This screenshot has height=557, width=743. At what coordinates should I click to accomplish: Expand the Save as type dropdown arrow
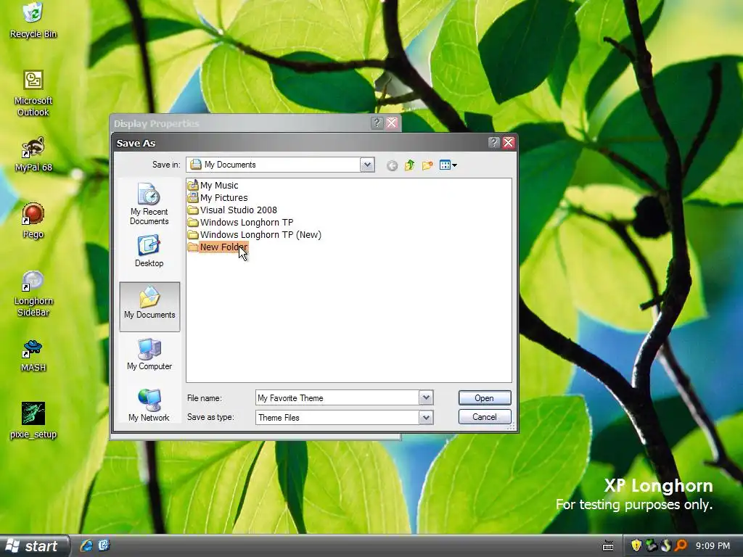tap(426, 417)
